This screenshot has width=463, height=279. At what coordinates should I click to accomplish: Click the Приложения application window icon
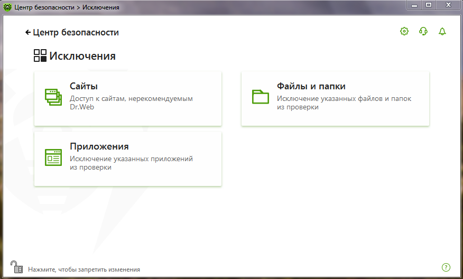[x=53, y=157]
